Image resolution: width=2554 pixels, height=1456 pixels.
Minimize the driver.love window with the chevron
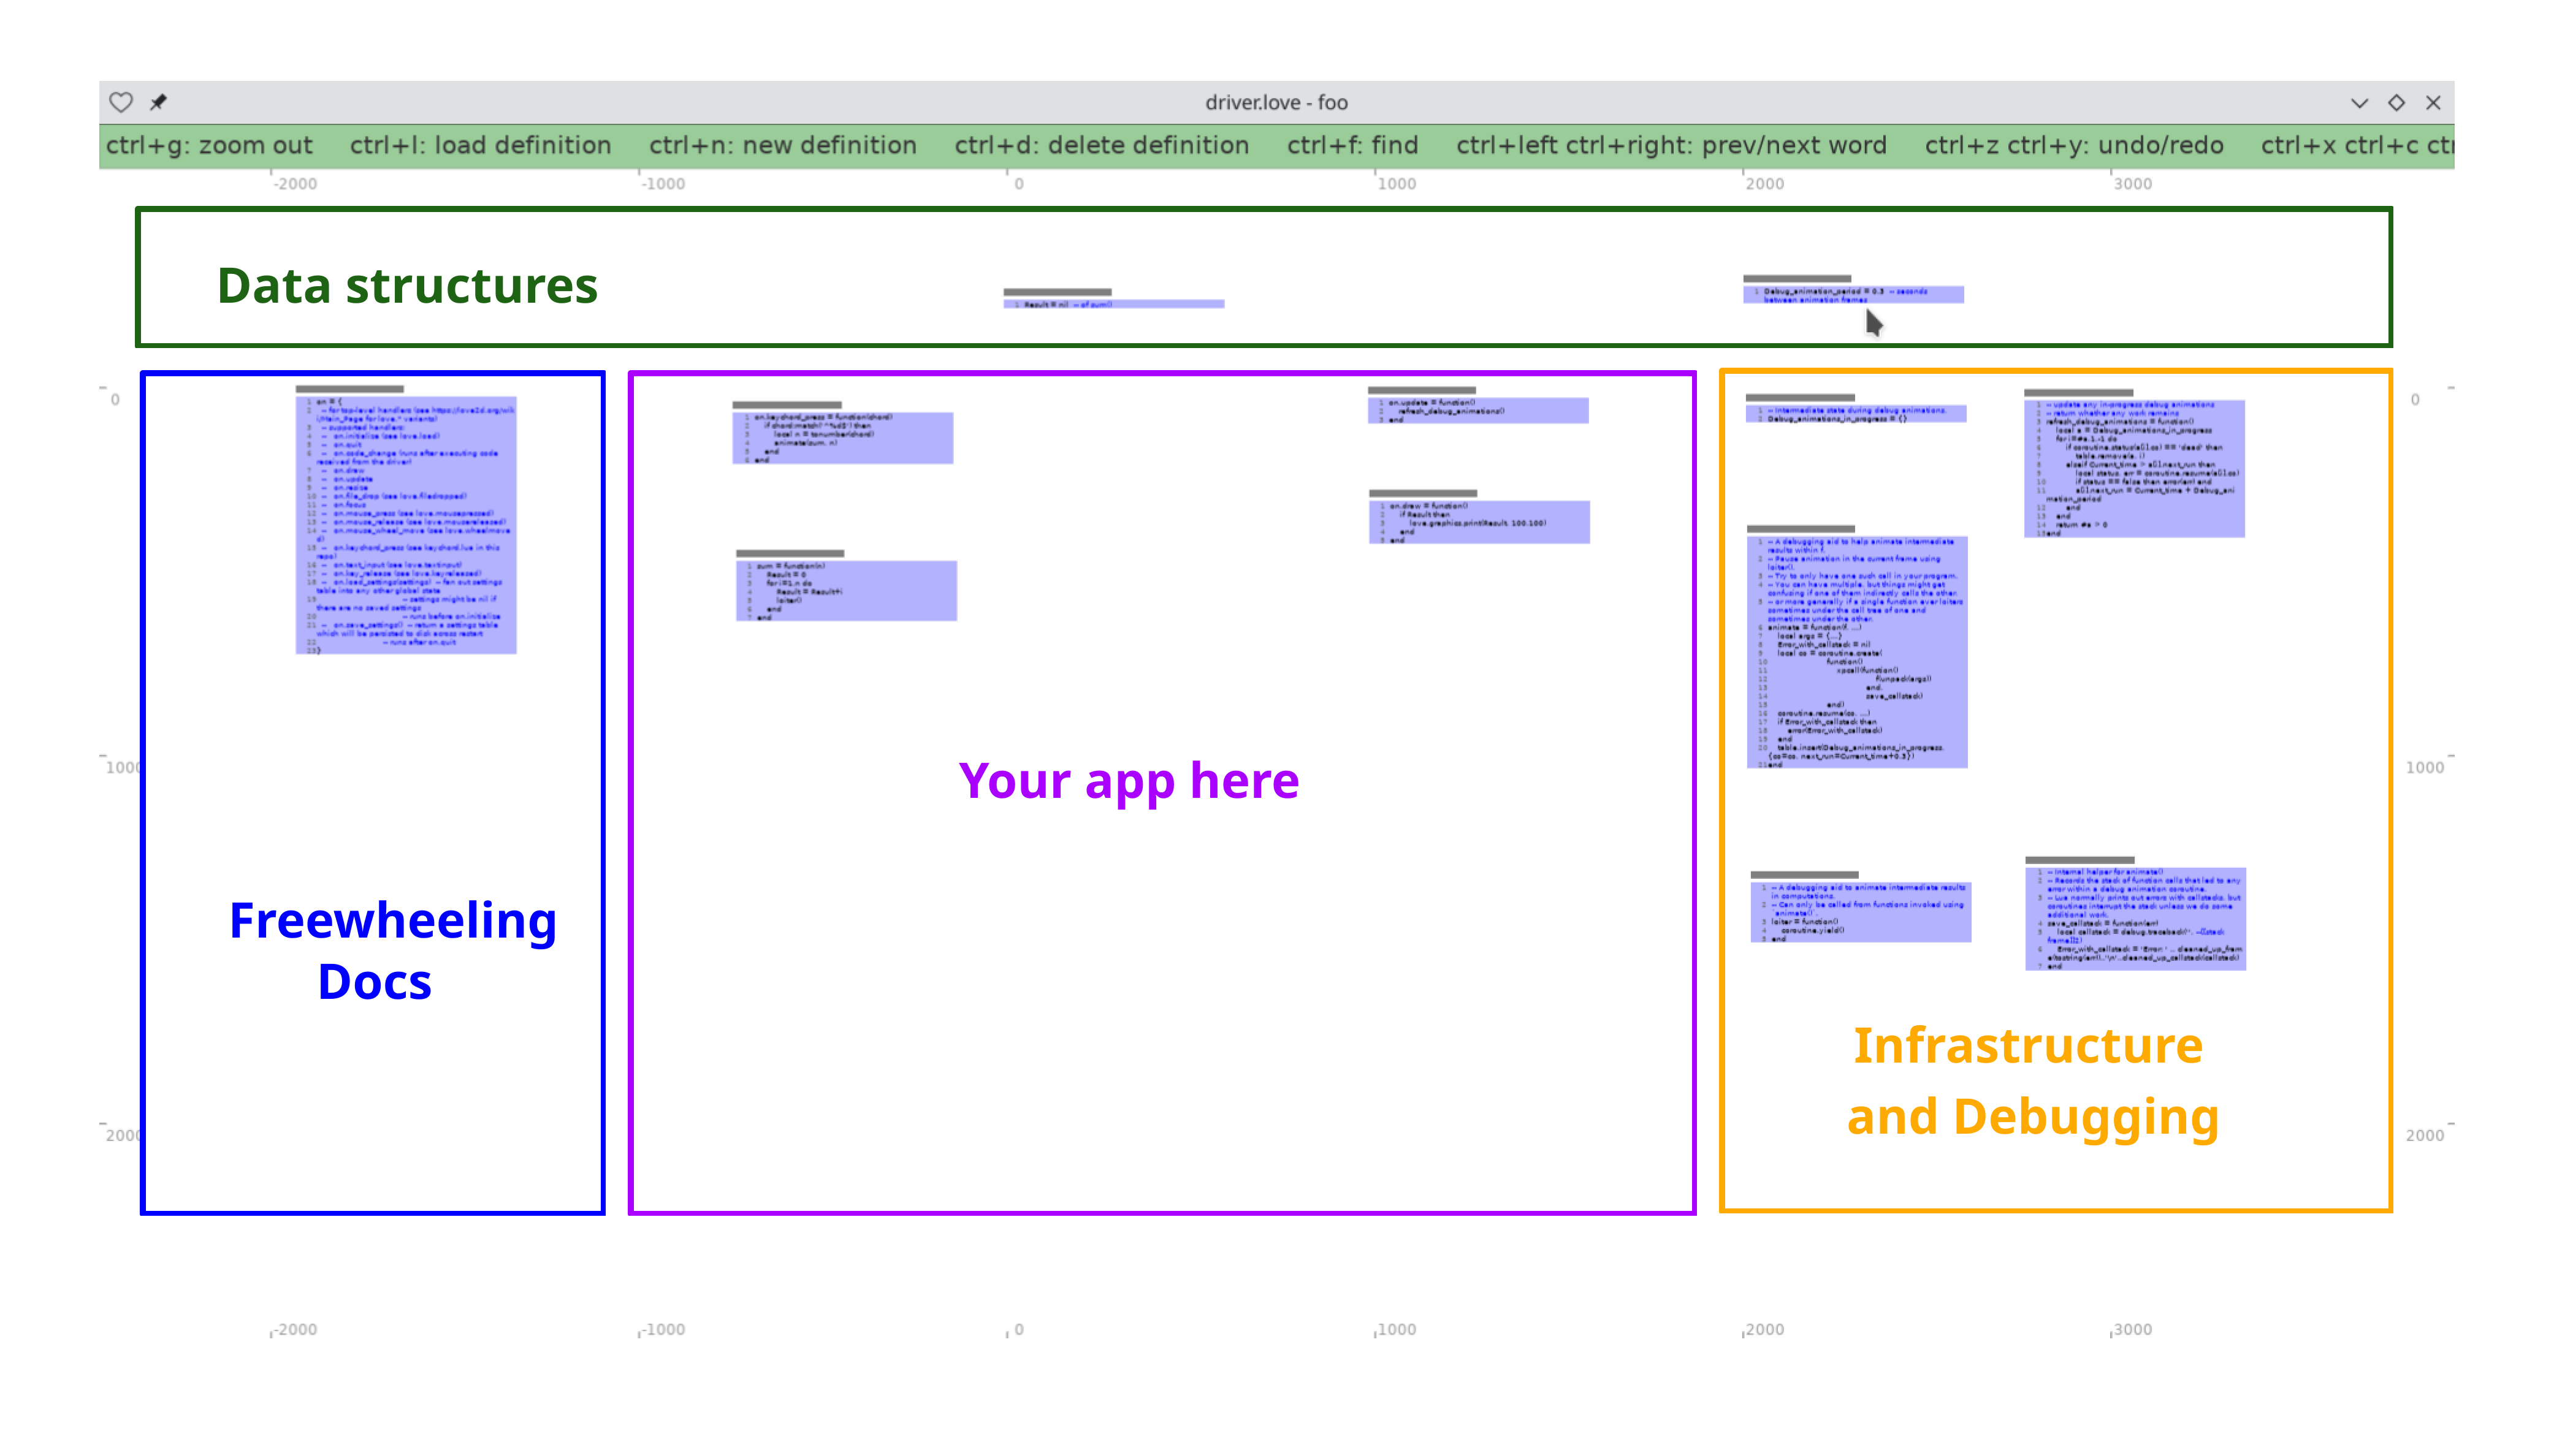pos(2359,103)
